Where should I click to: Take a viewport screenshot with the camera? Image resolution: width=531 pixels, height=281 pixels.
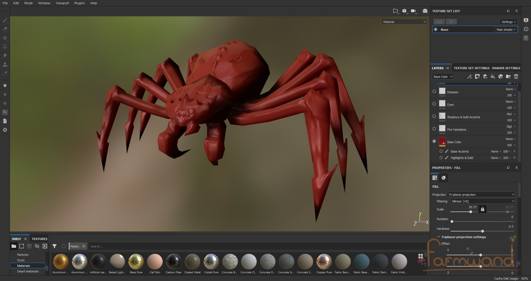[425, 11]
